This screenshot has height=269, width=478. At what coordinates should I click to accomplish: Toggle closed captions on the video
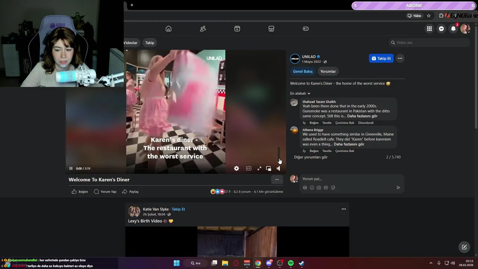pos(249,168)
